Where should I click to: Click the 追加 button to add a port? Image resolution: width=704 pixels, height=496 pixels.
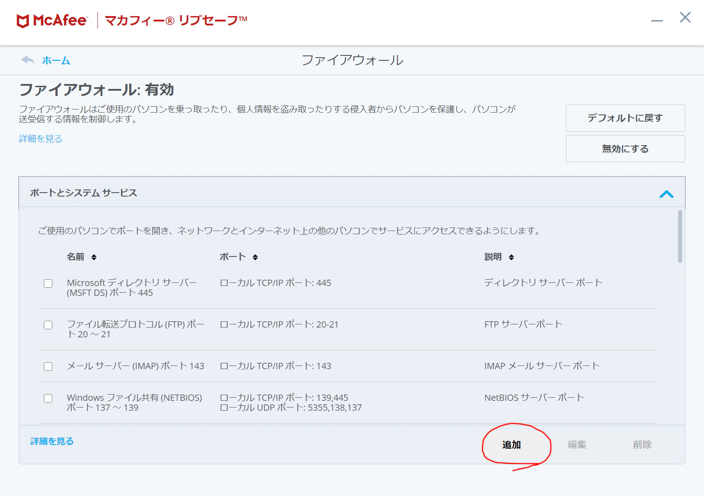coord(512,445)
